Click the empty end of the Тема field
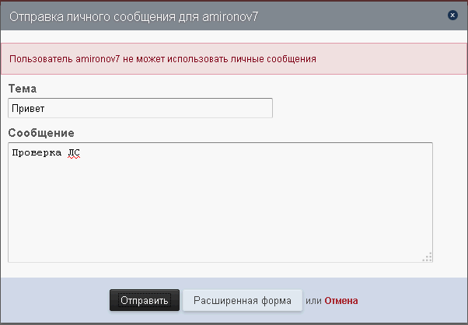The height and width of the screenshot is (325, 468). coord(233,108)
